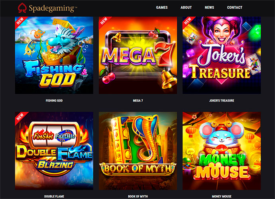Screen dimensions: 275x199
Task: Open the Fishing God game thumbnail
Action: [x=54, y=55]
